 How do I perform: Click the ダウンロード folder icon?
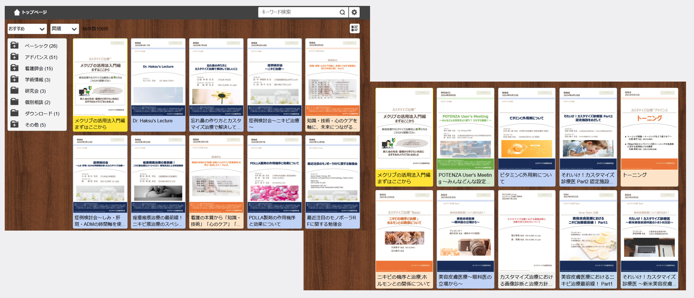14,113
